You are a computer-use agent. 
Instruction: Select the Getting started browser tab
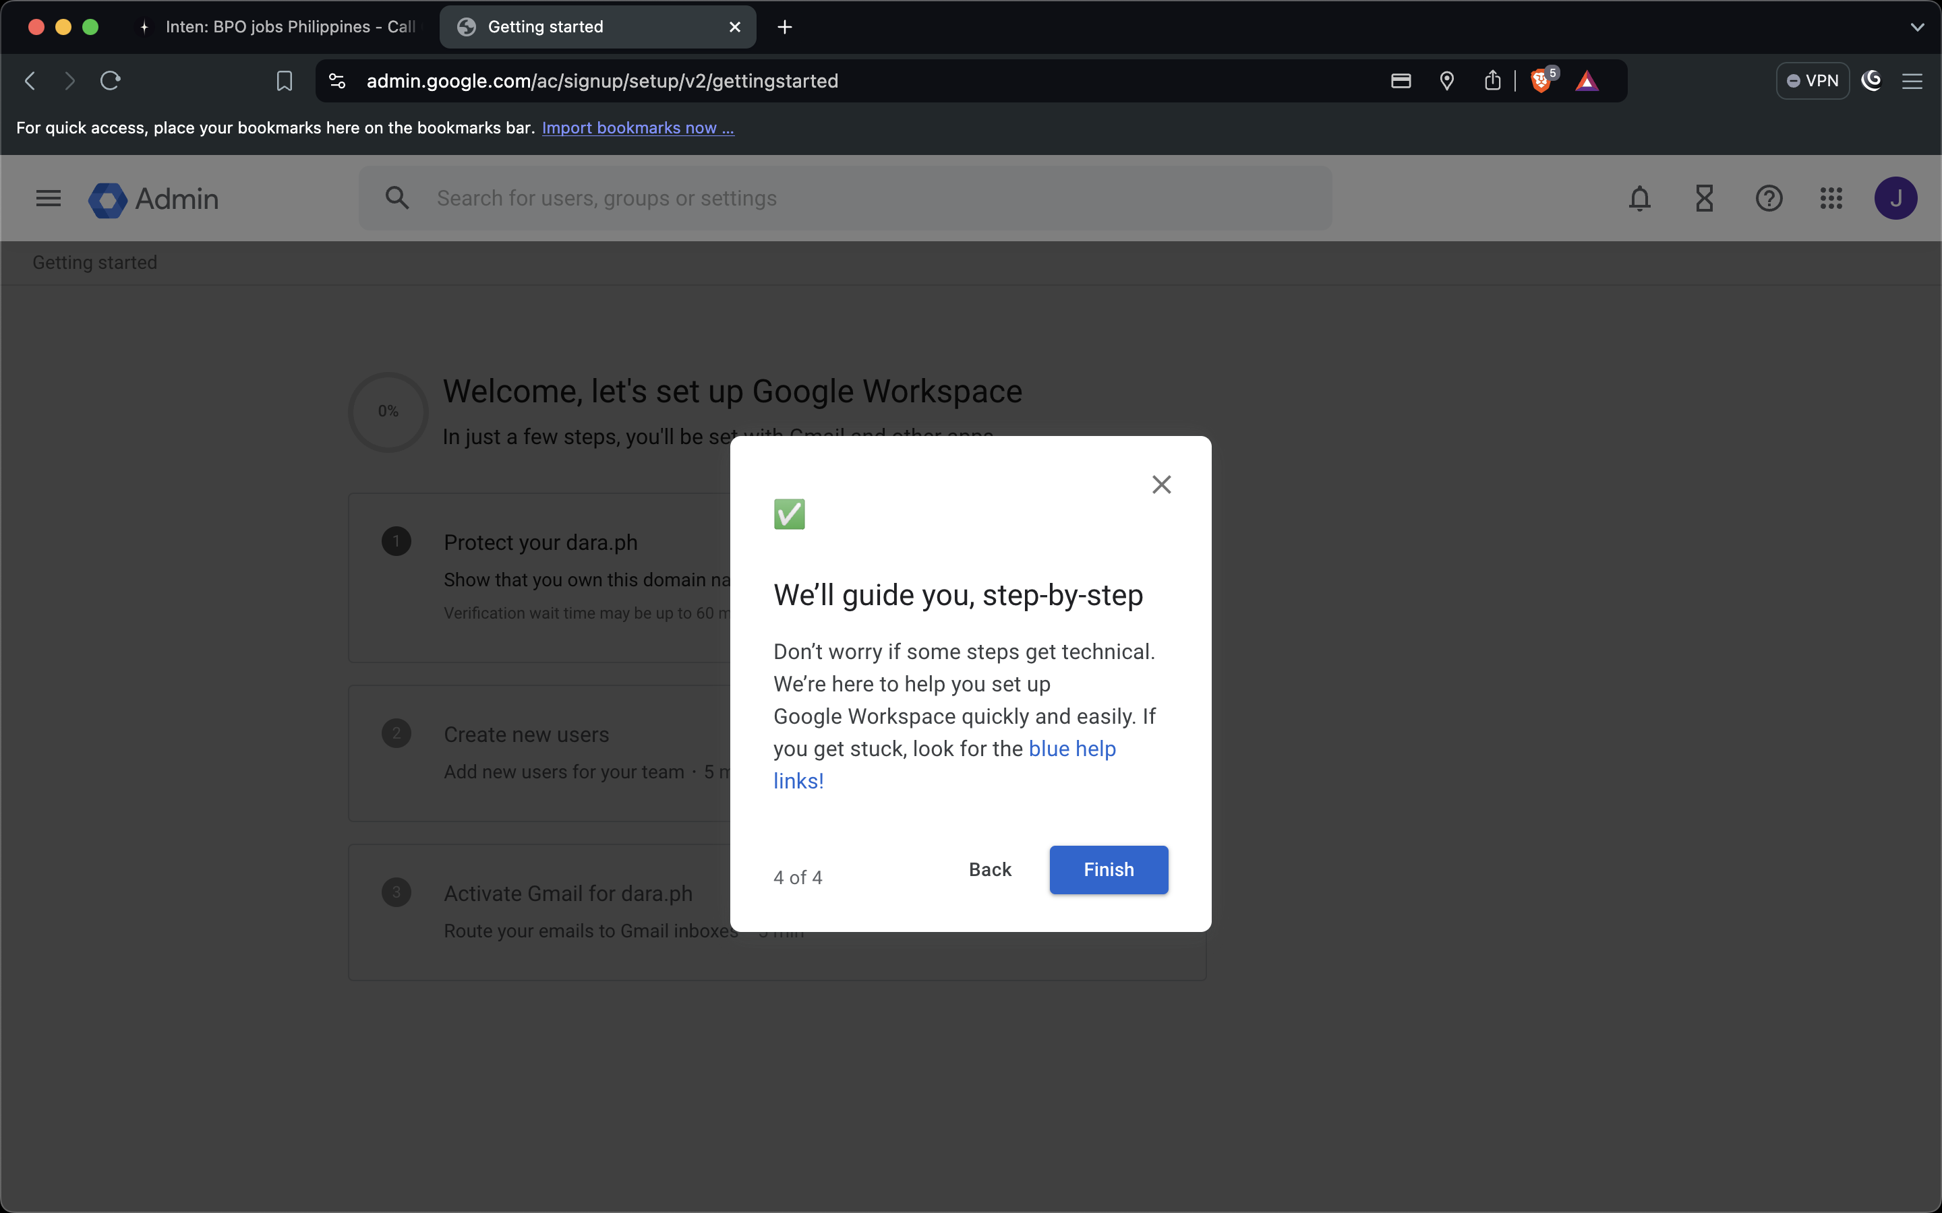[598, 27]
